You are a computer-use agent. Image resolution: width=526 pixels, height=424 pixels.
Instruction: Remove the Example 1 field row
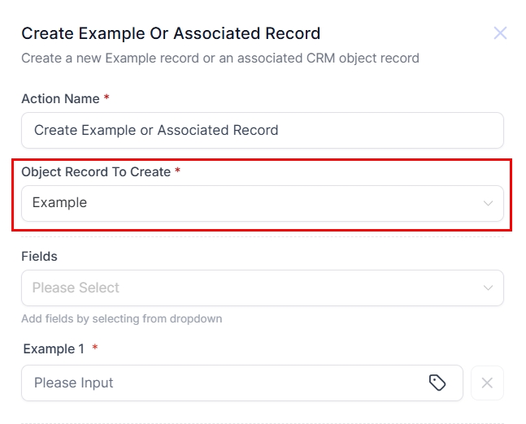(487, 383)
